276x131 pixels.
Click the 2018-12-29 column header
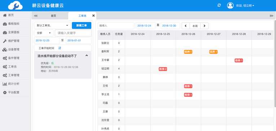coord(264,34)
